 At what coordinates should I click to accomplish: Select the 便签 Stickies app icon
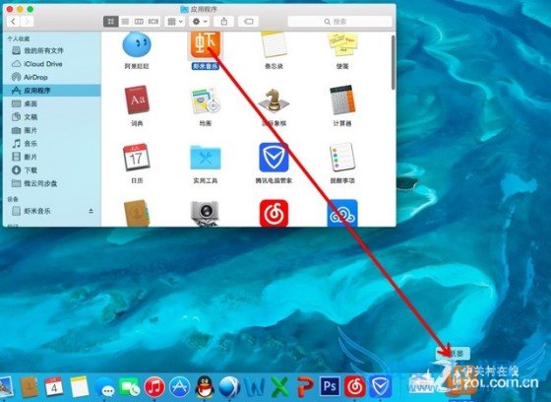(x=342, y=44)
